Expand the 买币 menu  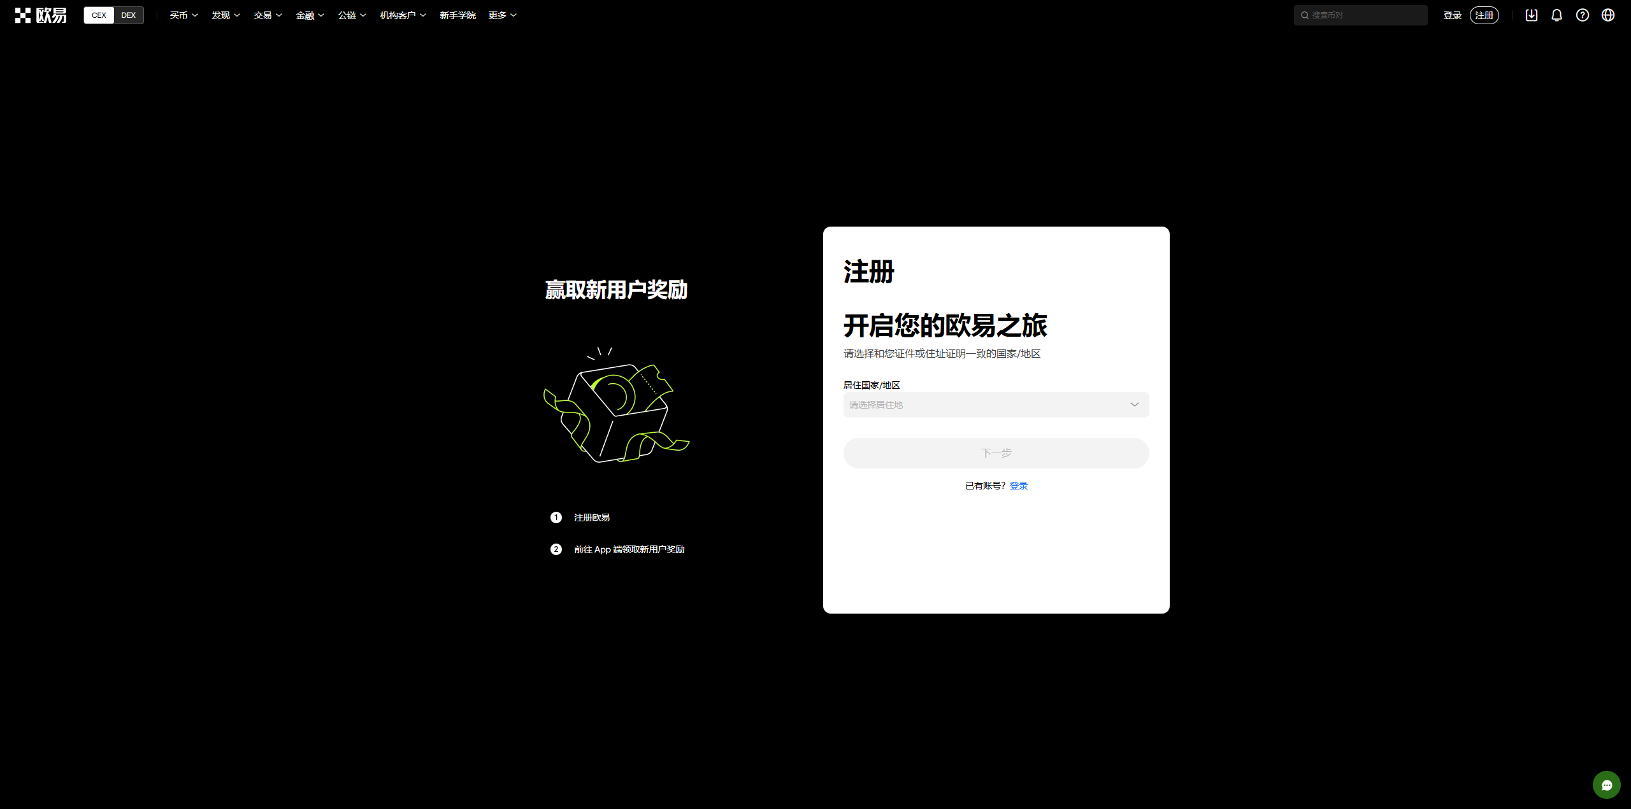point(183,15)
